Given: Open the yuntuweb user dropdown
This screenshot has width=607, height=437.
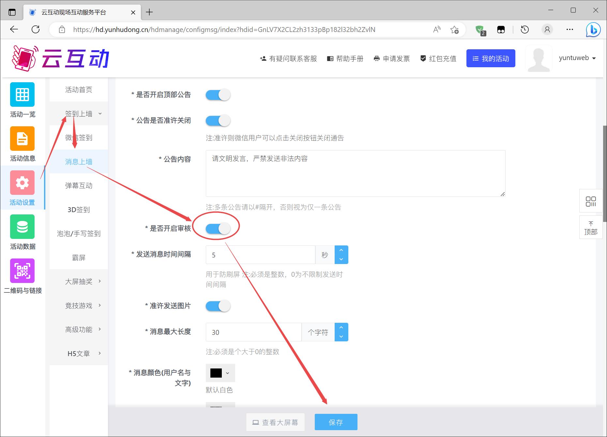Looking at the screenshot, I should tap(577, 58).
